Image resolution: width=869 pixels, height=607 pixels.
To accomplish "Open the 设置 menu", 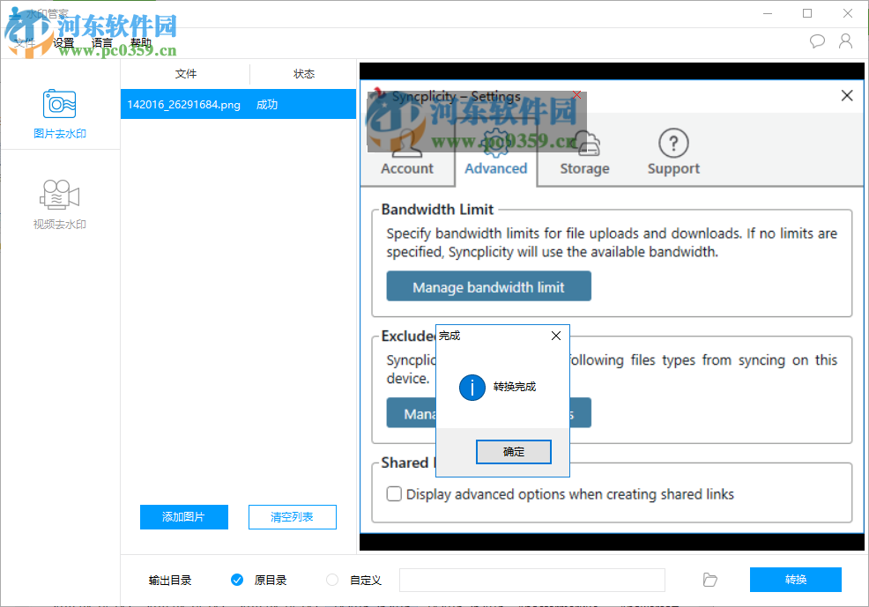I will pos(63,41).
